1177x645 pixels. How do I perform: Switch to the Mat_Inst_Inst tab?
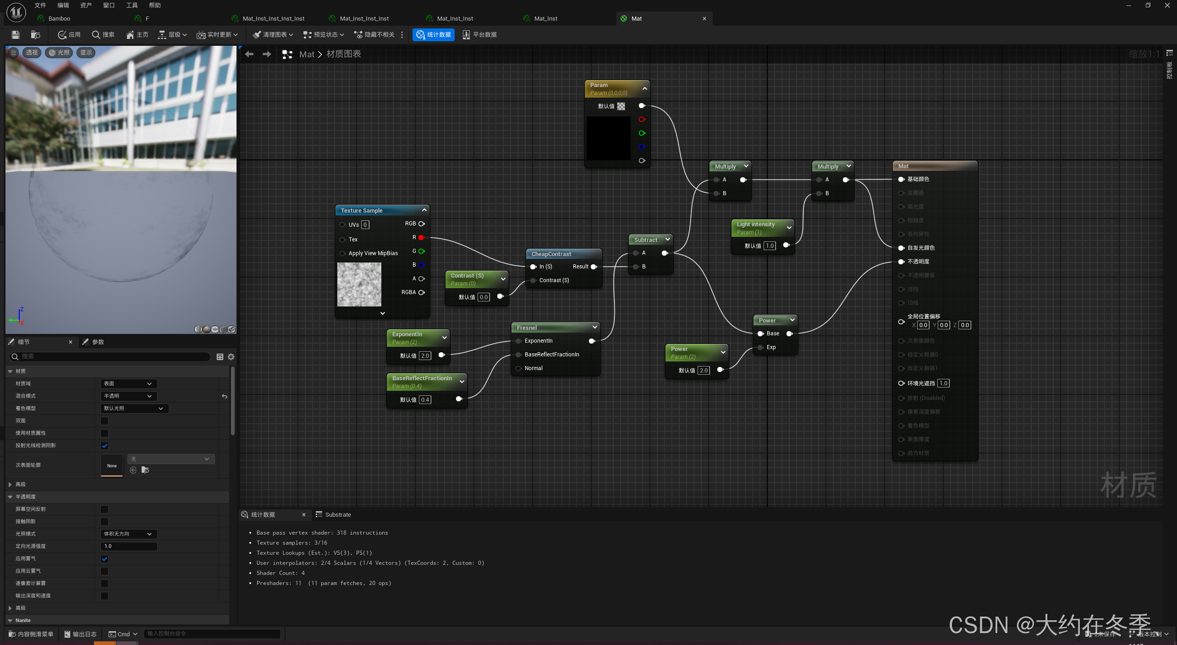click(455, 19)
